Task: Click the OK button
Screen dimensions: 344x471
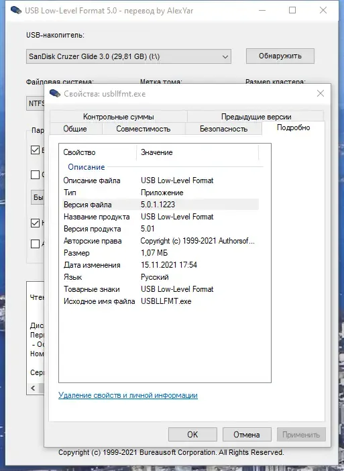Action: [x=192, y=434]
